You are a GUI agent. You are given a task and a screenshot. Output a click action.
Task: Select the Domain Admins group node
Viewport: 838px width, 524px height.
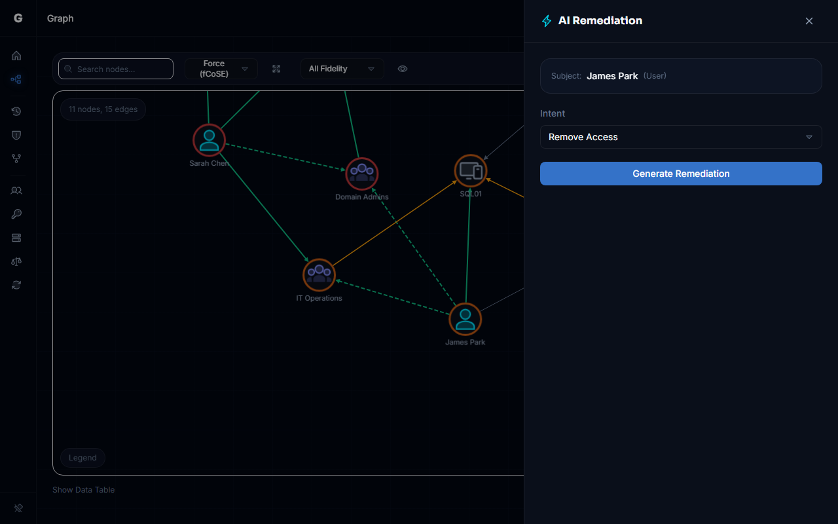click(362, 174)
